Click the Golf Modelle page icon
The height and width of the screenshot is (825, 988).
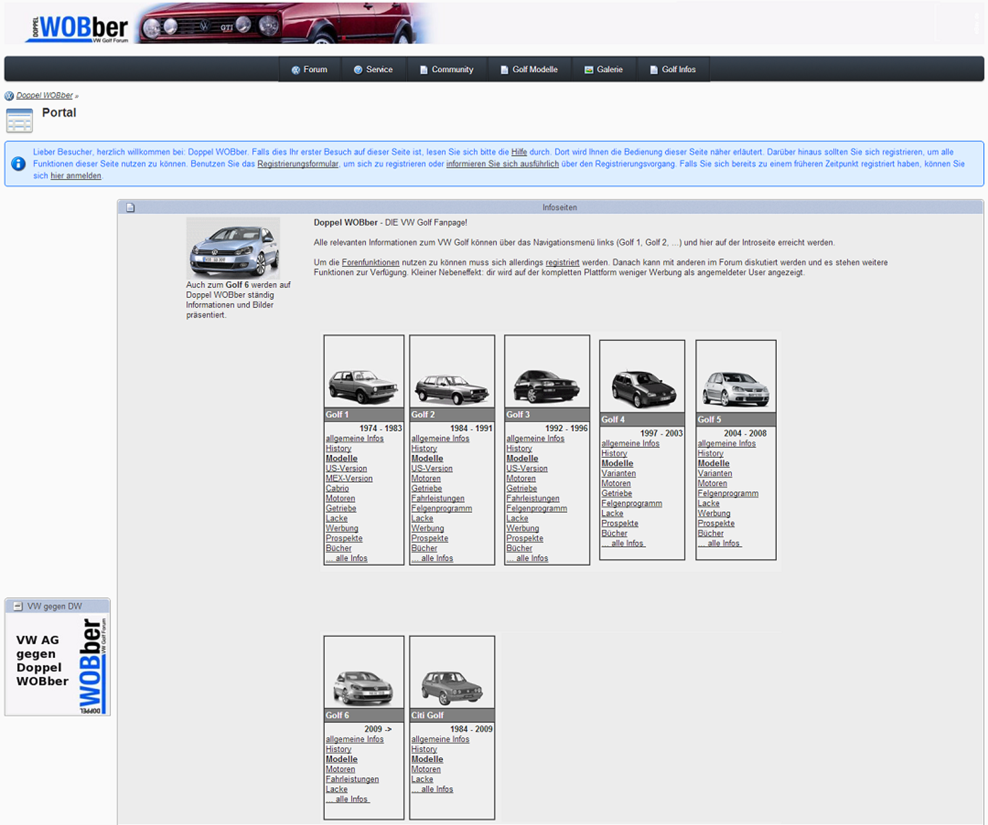(x=504, y=70)
